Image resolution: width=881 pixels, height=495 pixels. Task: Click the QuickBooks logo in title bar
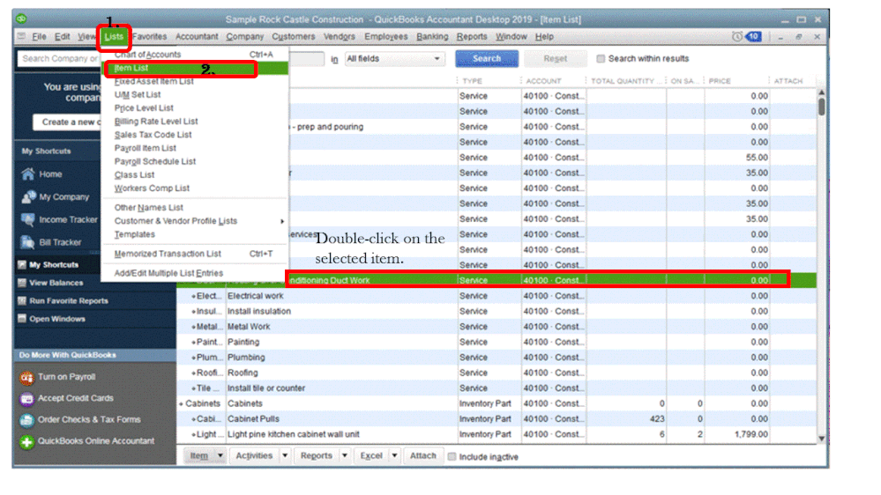pos(21,19)
